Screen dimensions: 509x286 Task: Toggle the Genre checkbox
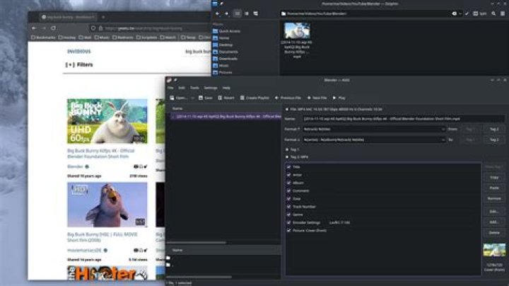point(289,214)
